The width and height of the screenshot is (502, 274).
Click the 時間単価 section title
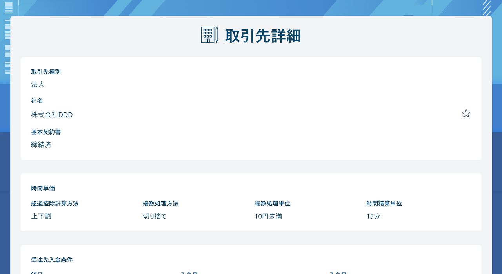point(43,189)
